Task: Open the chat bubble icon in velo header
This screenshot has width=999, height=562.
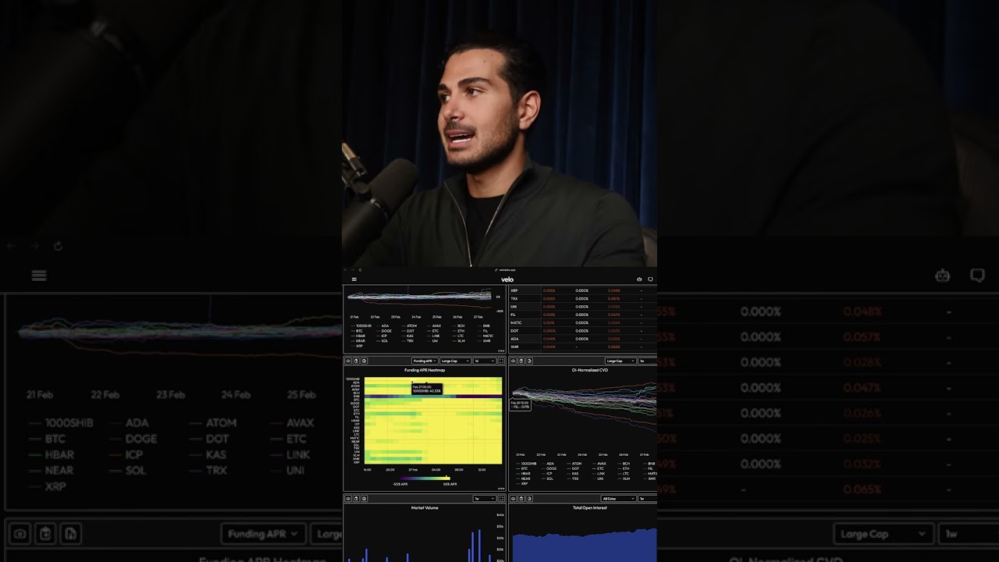Action: pos(650,279)
